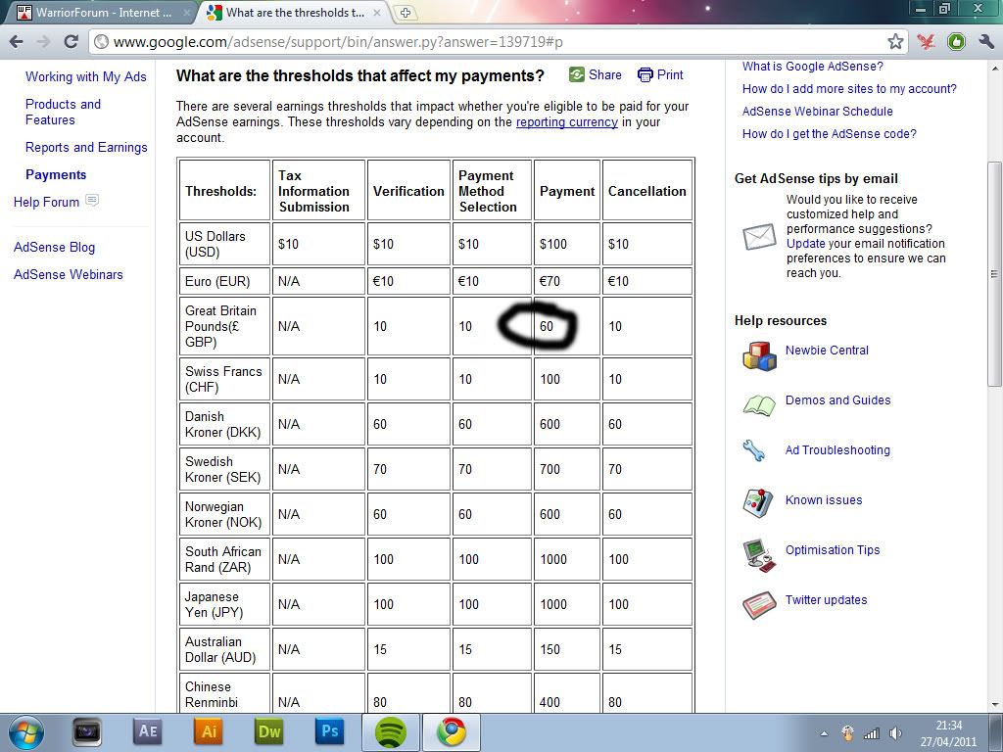This screenshot has width=1003, height=752.
Task: Open 'Reports and Earnings' sidebar link
Action: coord(86,147)
